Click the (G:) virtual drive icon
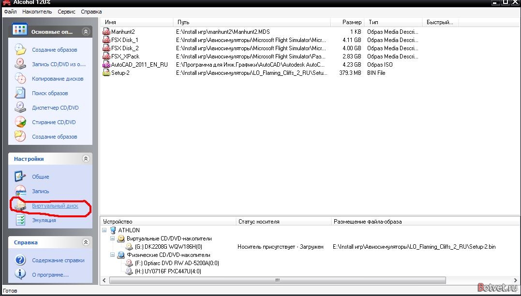Screen dimensions: 521x296 coord(129,247)
